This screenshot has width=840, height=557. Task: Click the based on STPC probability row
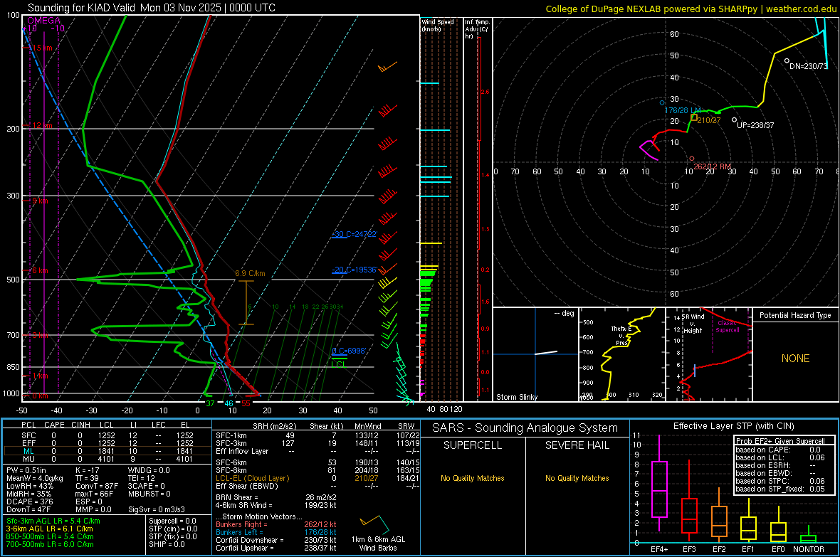(780, 481)
